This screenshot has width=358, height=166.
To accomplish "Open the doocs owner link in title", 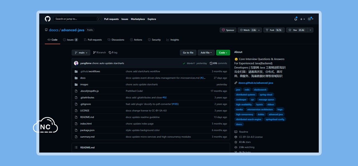I will pos(54,30).
